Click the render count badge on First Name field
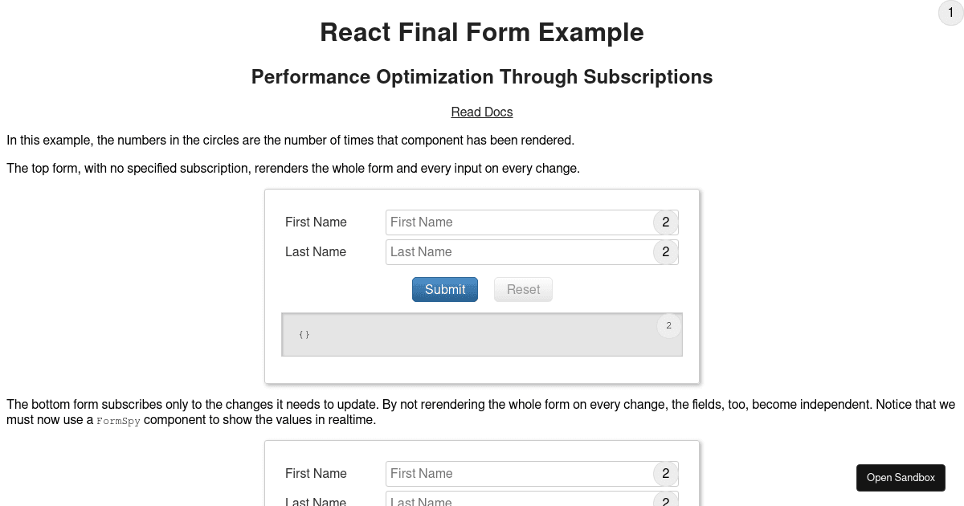 [665, 222]
